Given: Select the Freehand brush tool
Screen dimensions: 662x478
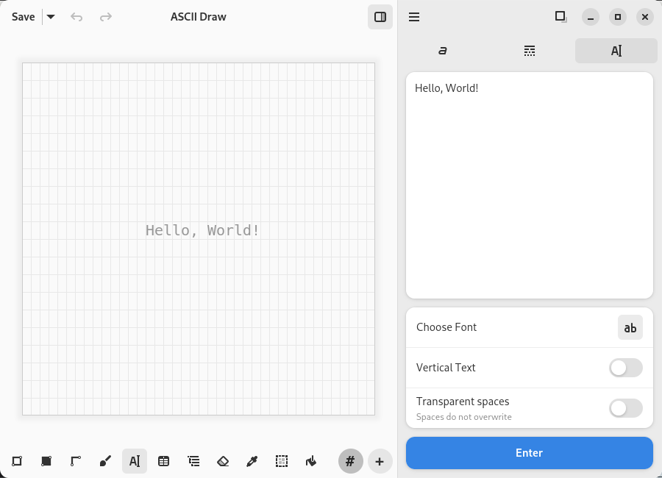Looking at the screenshot, I should pos(105,461).
